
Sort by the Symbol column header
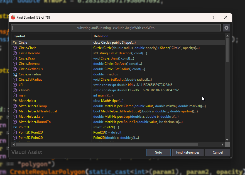[52, 36]
